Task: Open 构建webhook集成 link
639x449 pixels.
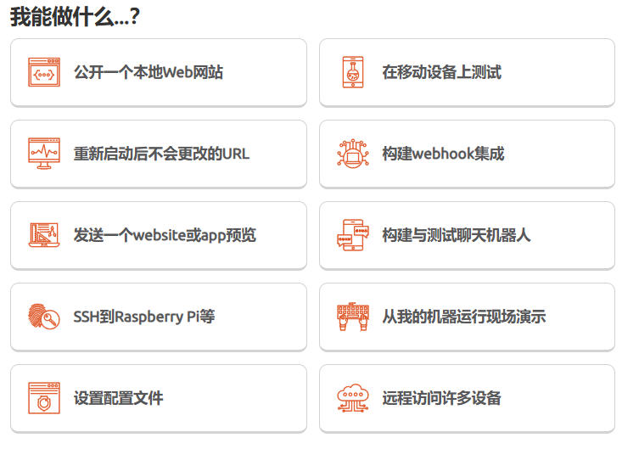Action: (443, 154)
